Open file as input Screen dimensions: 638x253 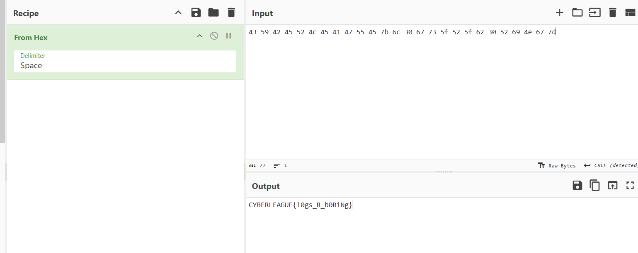coord(595,13)
